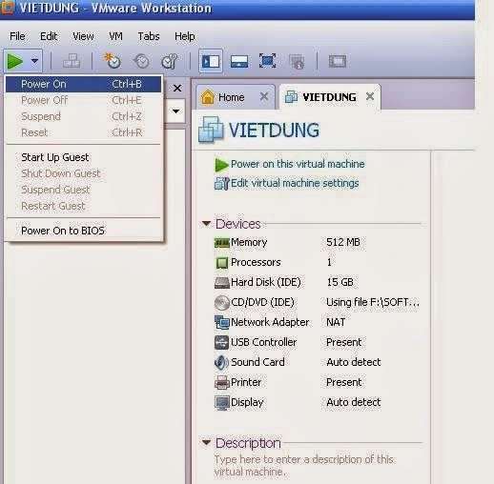Enter full screen mode via toolbar icon

(x=267, y=61)
